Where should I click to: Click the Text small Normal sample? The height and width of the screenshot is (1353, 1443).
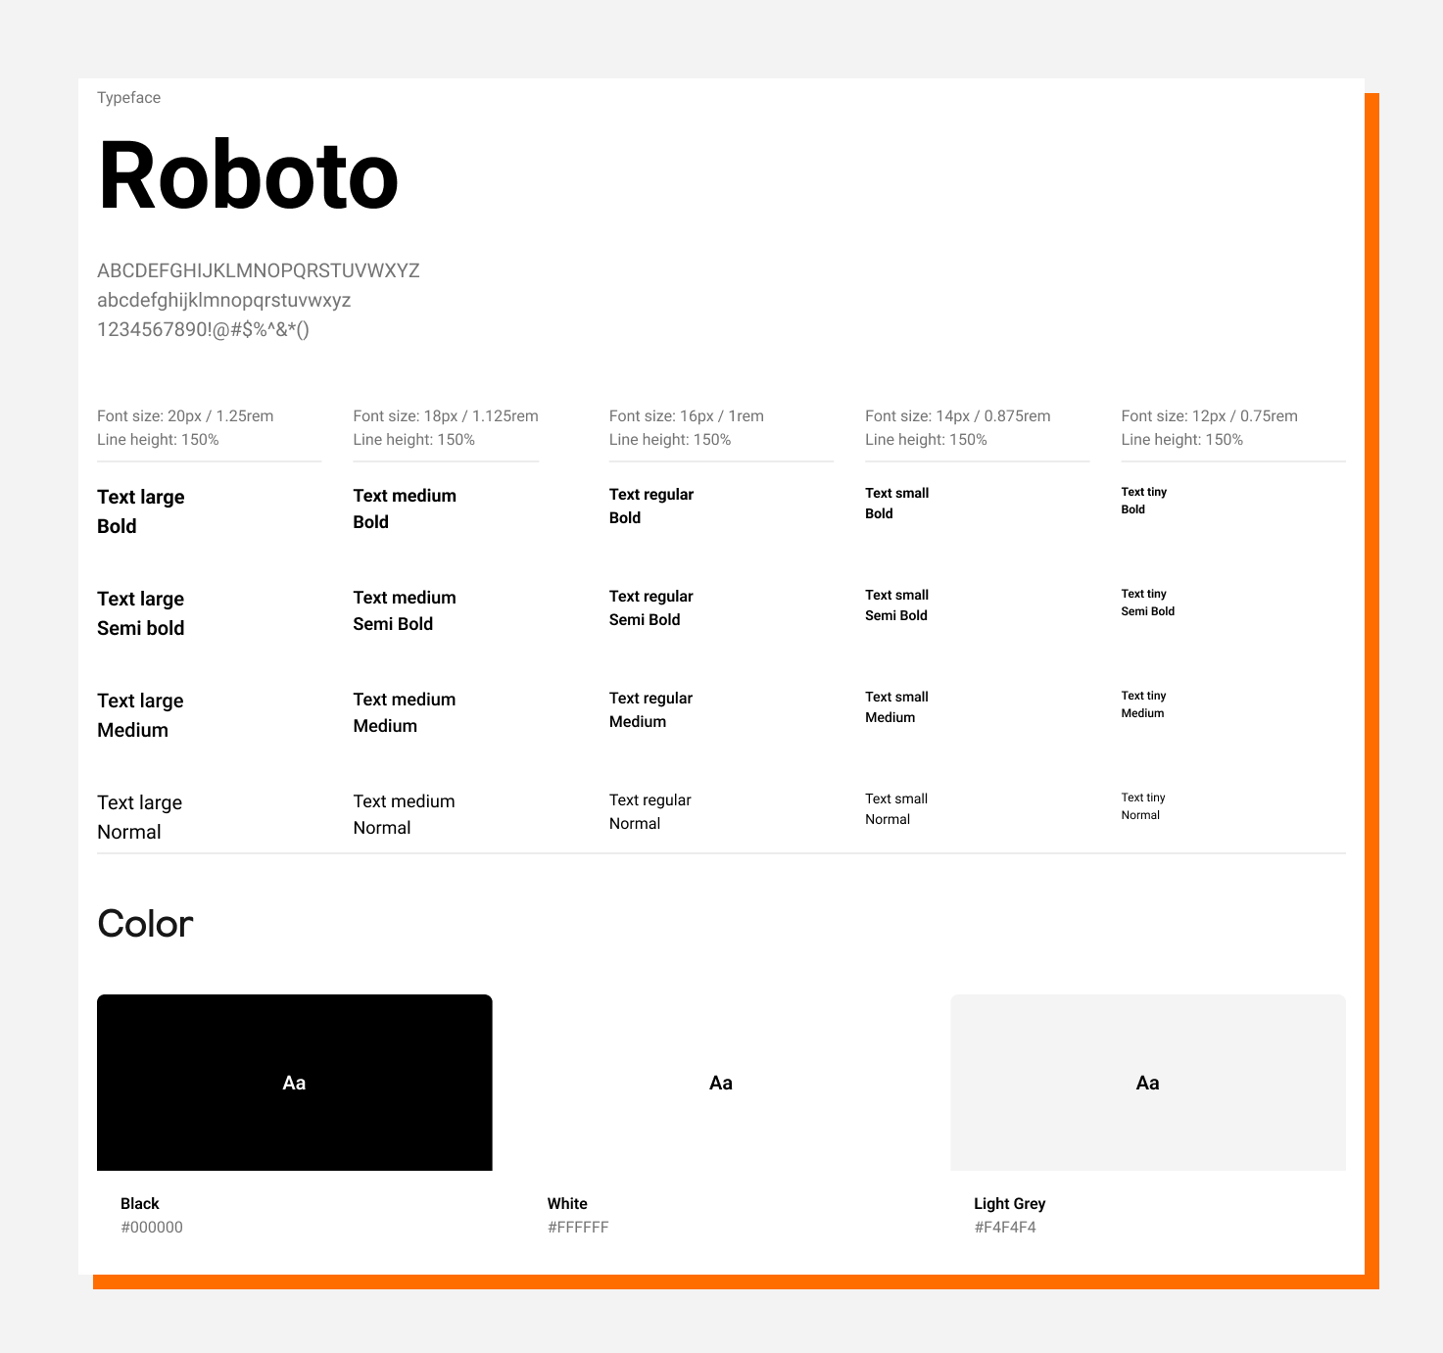point(896,808)
